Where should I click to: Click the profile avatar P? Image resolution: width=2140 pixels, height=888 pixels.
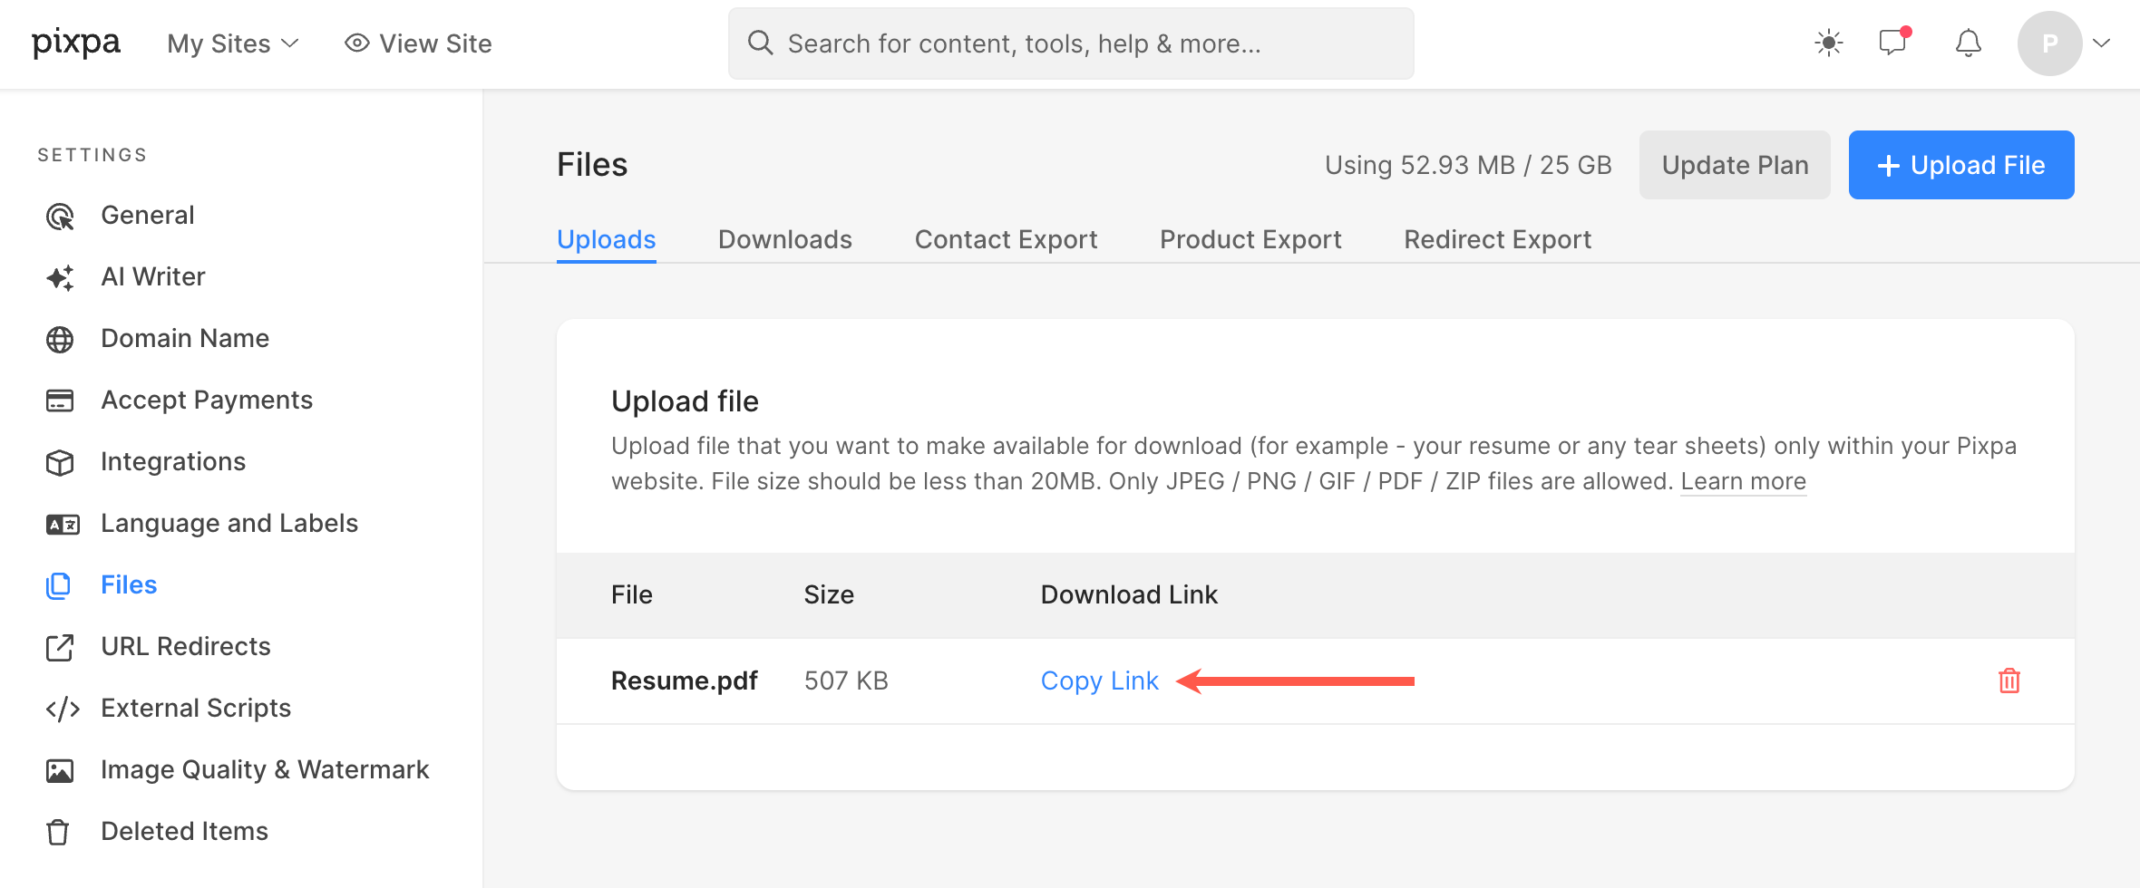click(2049, 43)
